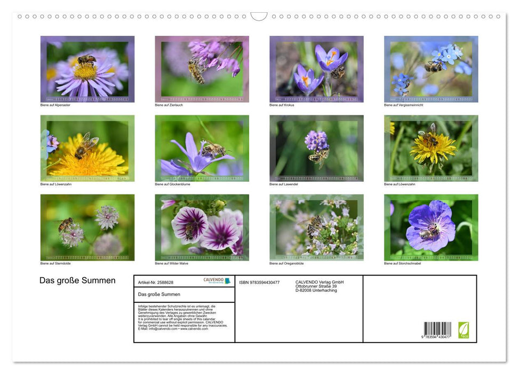Click the text "ISBN 9783594430477"

tap(259, 282)
